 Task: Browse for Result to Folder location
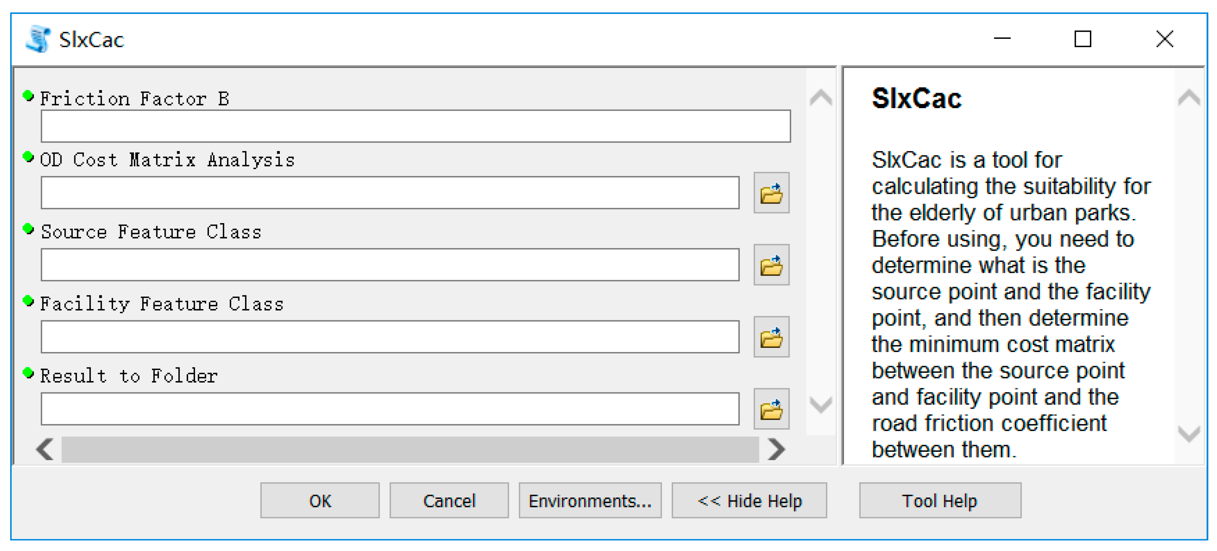(770, 409)
